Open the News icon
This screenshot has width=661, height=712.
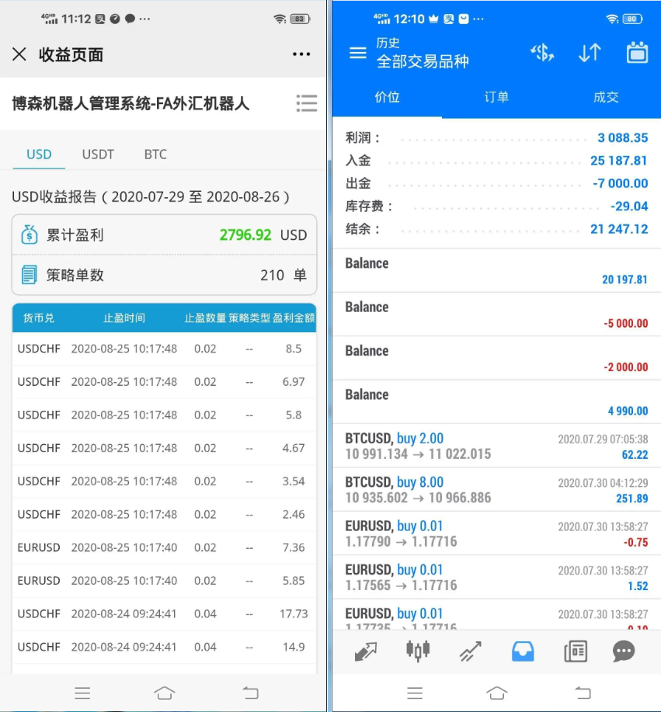[574, 651]
